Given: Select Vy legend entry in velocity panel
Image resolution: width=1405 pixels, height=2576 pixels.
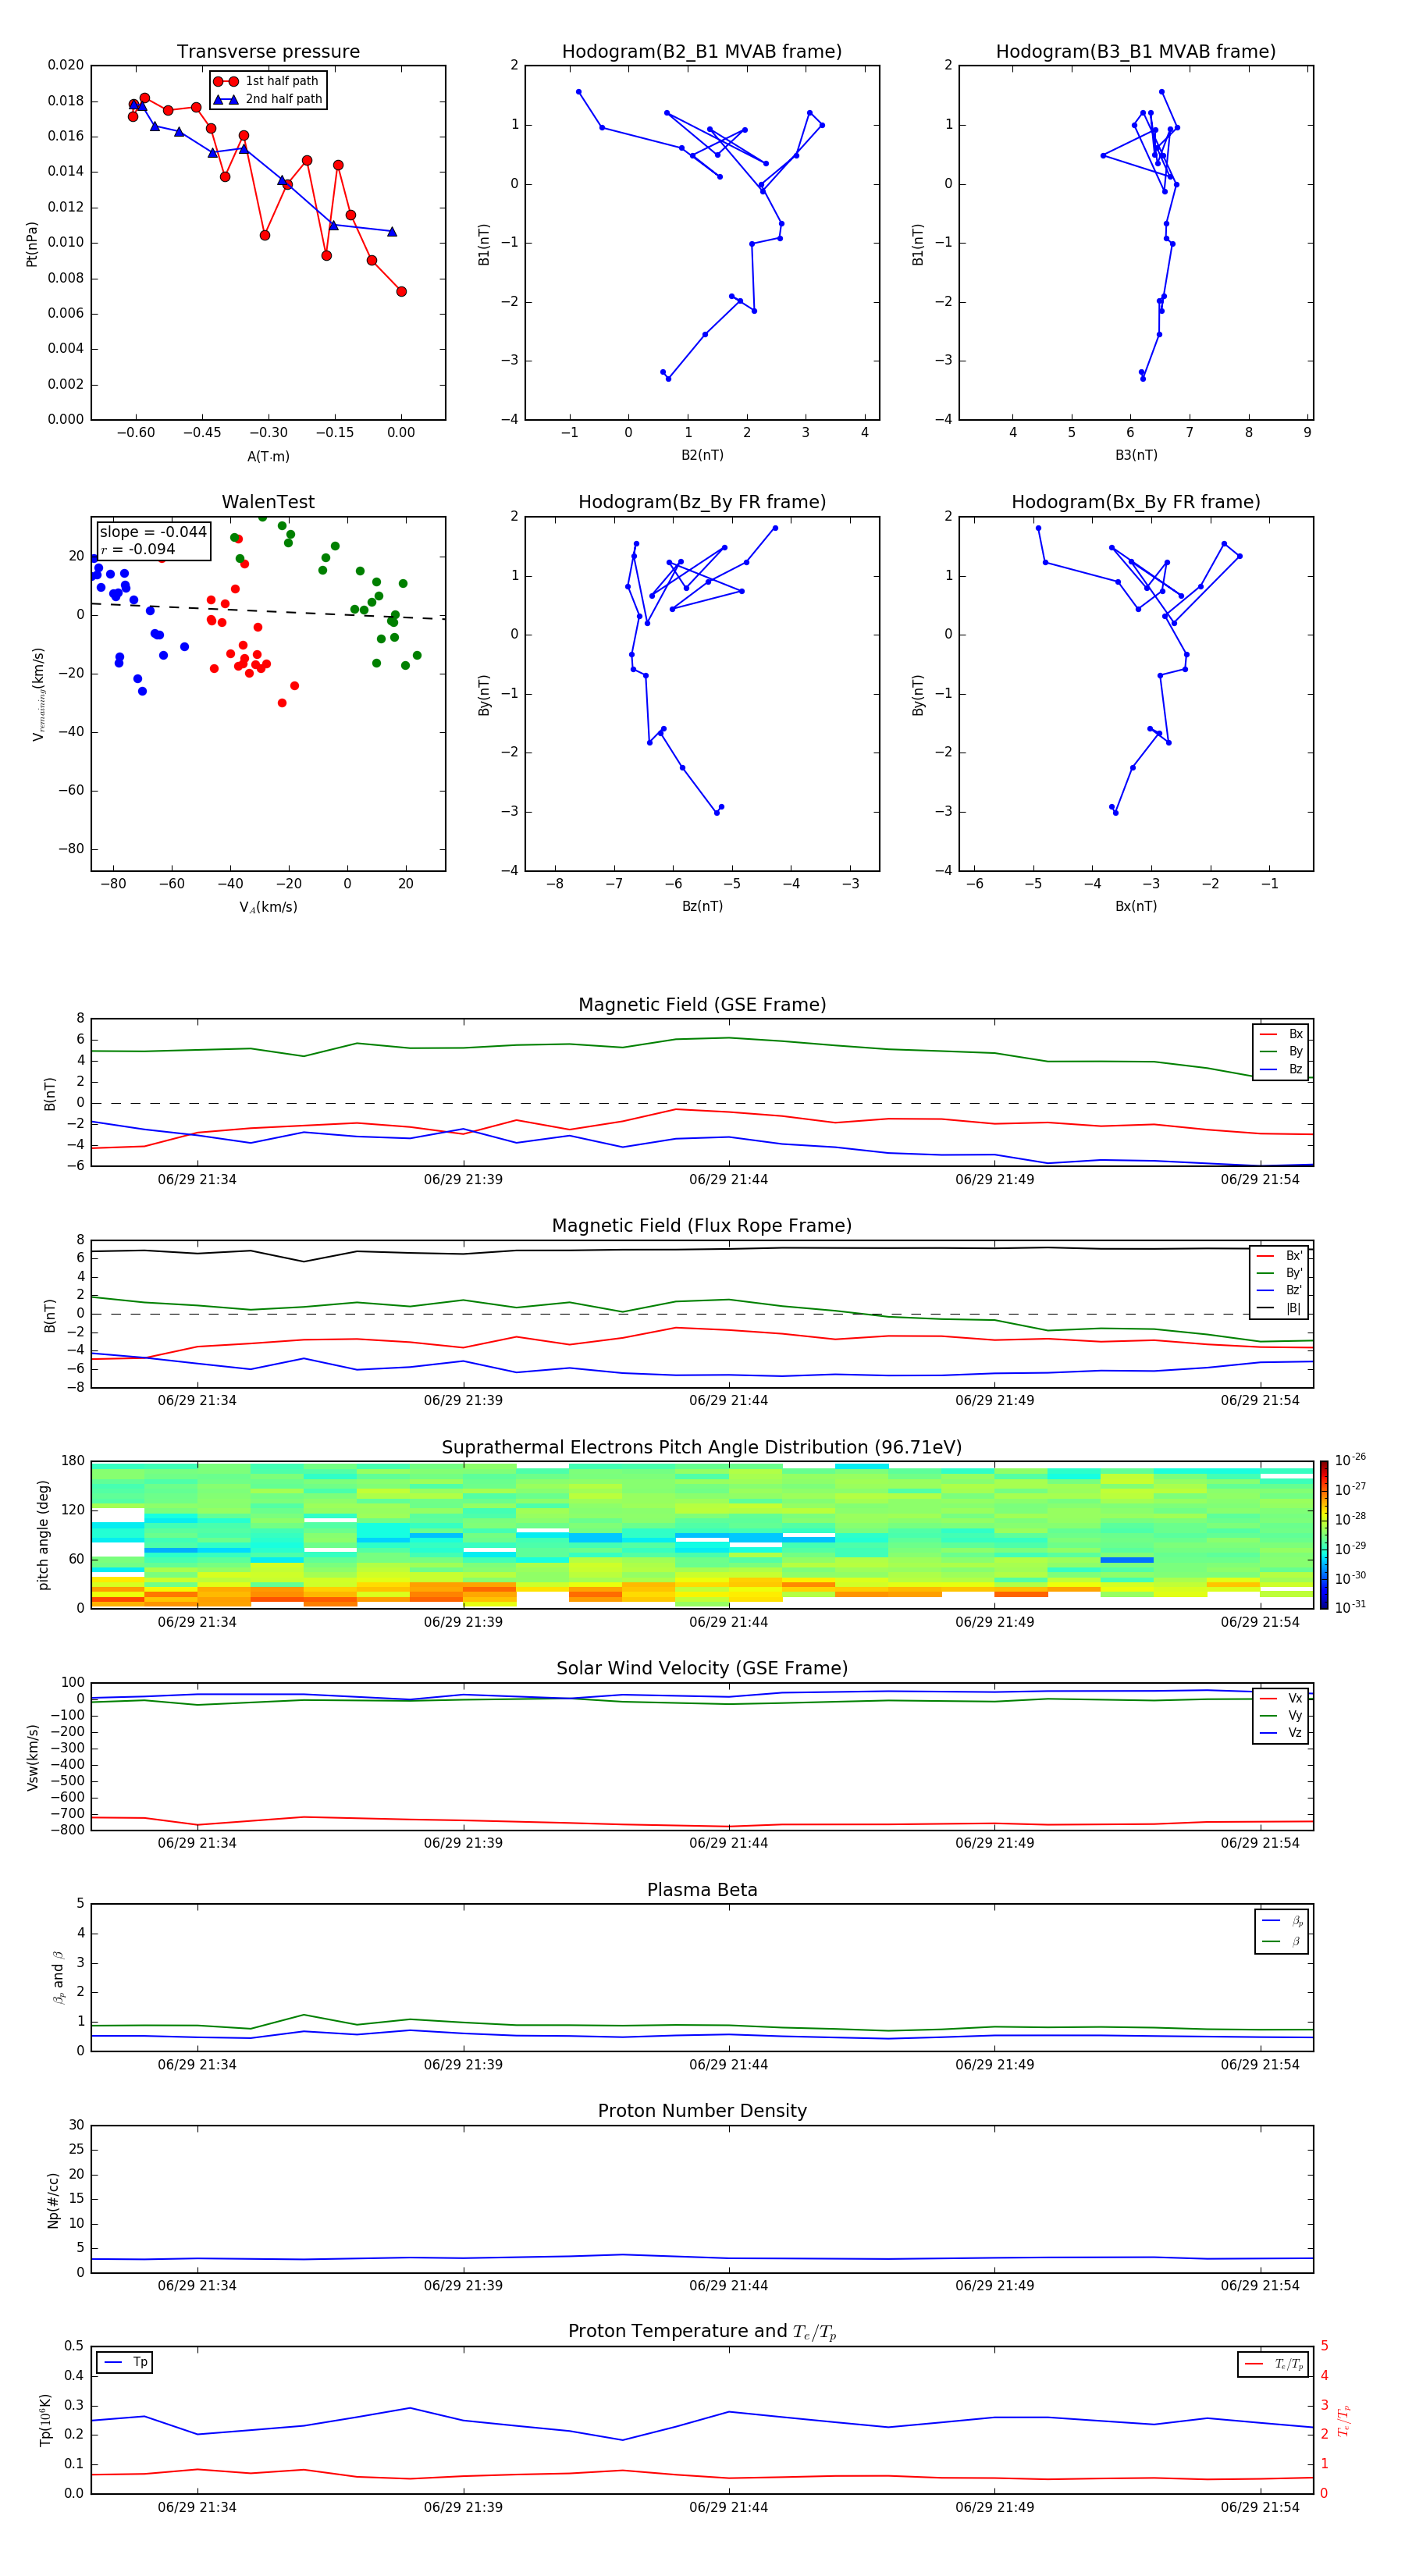Looking at the screenshot, I should point(1281,1716).
